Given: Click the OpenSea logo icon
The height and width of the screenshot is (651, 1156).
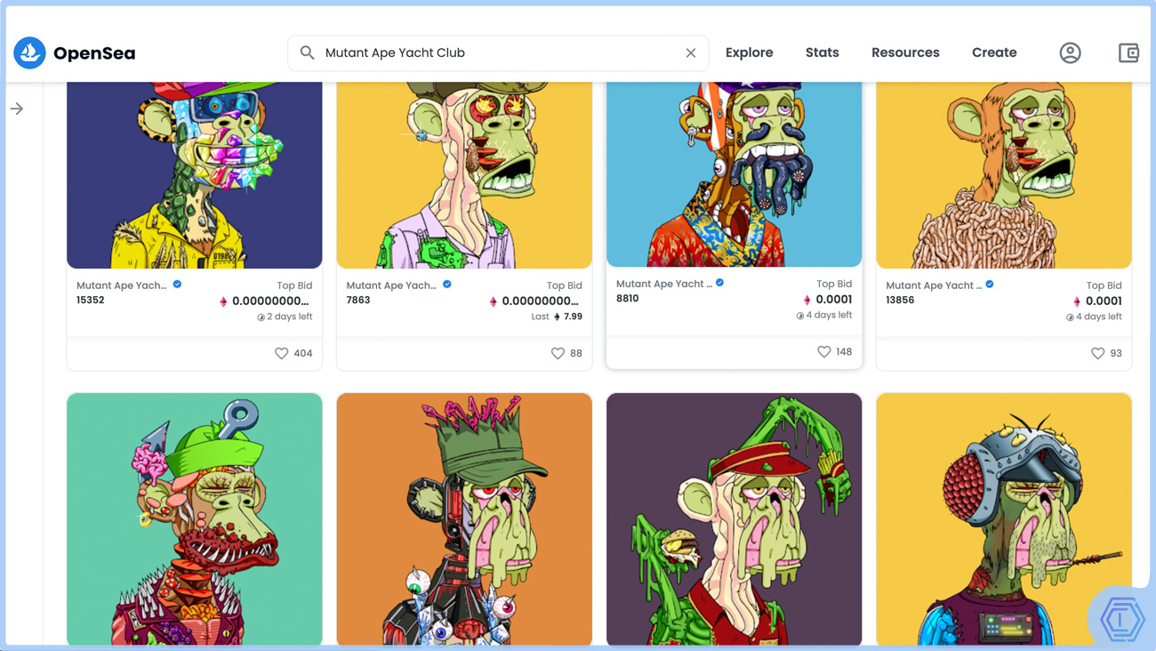Looking at the screenshot, I should tap(29, 53).
